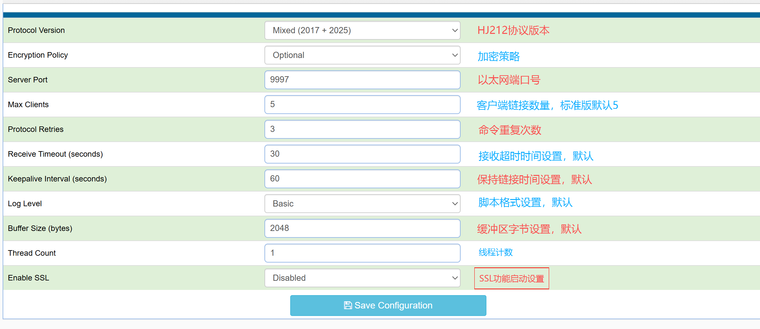Click the '缓冲区字节设置，默认' text
The height and width of the screenshot is (329, 760).
530,229
